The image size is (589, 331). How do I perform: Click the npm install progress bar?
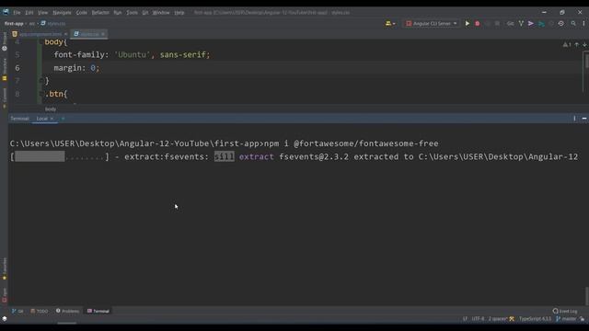pos(59,156)
